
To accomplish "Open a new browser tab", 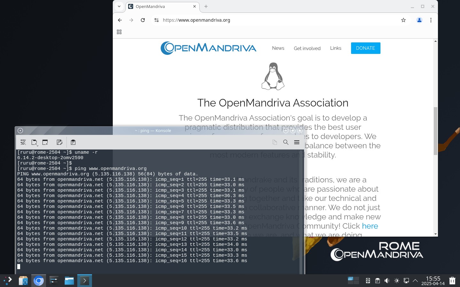I will coord(206,6).
